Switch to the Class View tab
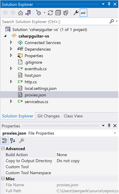 coord(73,116)
